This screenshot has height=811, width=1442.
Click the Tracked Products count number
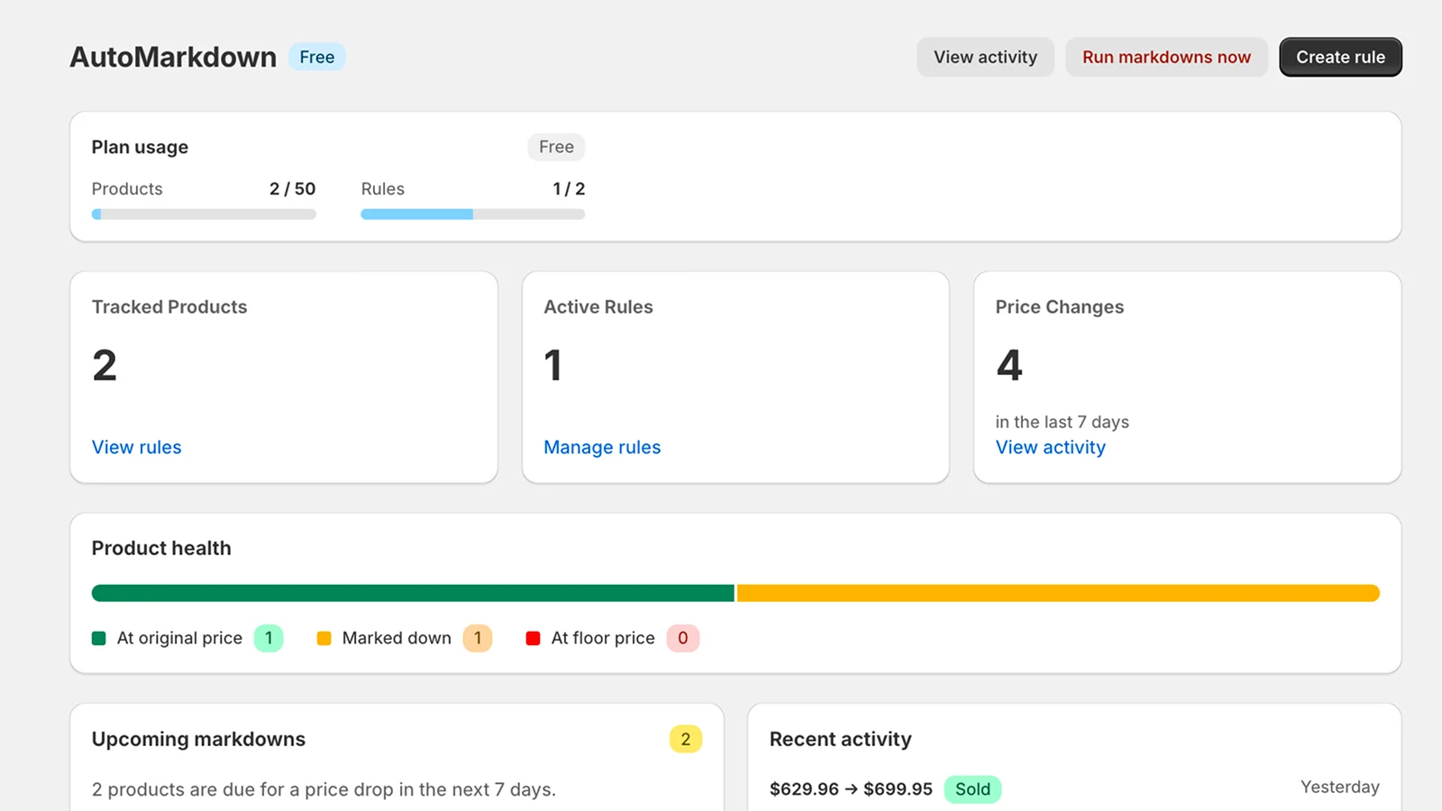pyautogui.click(x=105, y=365)
